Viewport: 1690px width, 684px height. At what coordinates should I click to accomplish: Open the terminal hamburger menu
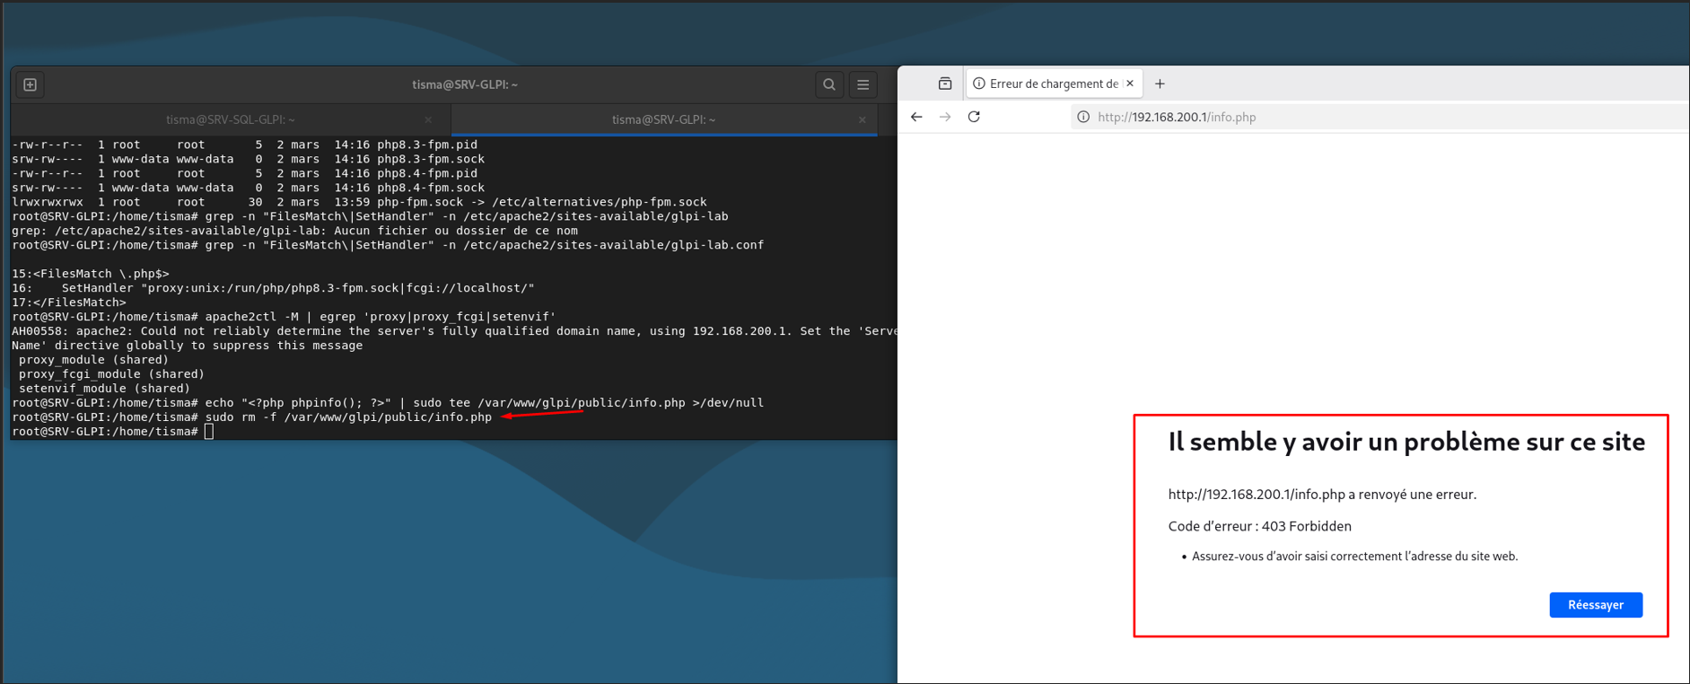[x=863, y=84]
